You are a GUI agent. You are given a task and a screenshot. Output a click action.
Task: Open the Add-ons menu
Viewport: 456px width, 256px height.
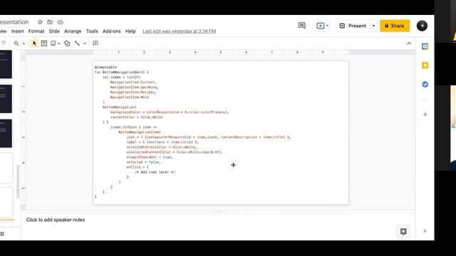point(112,31)
